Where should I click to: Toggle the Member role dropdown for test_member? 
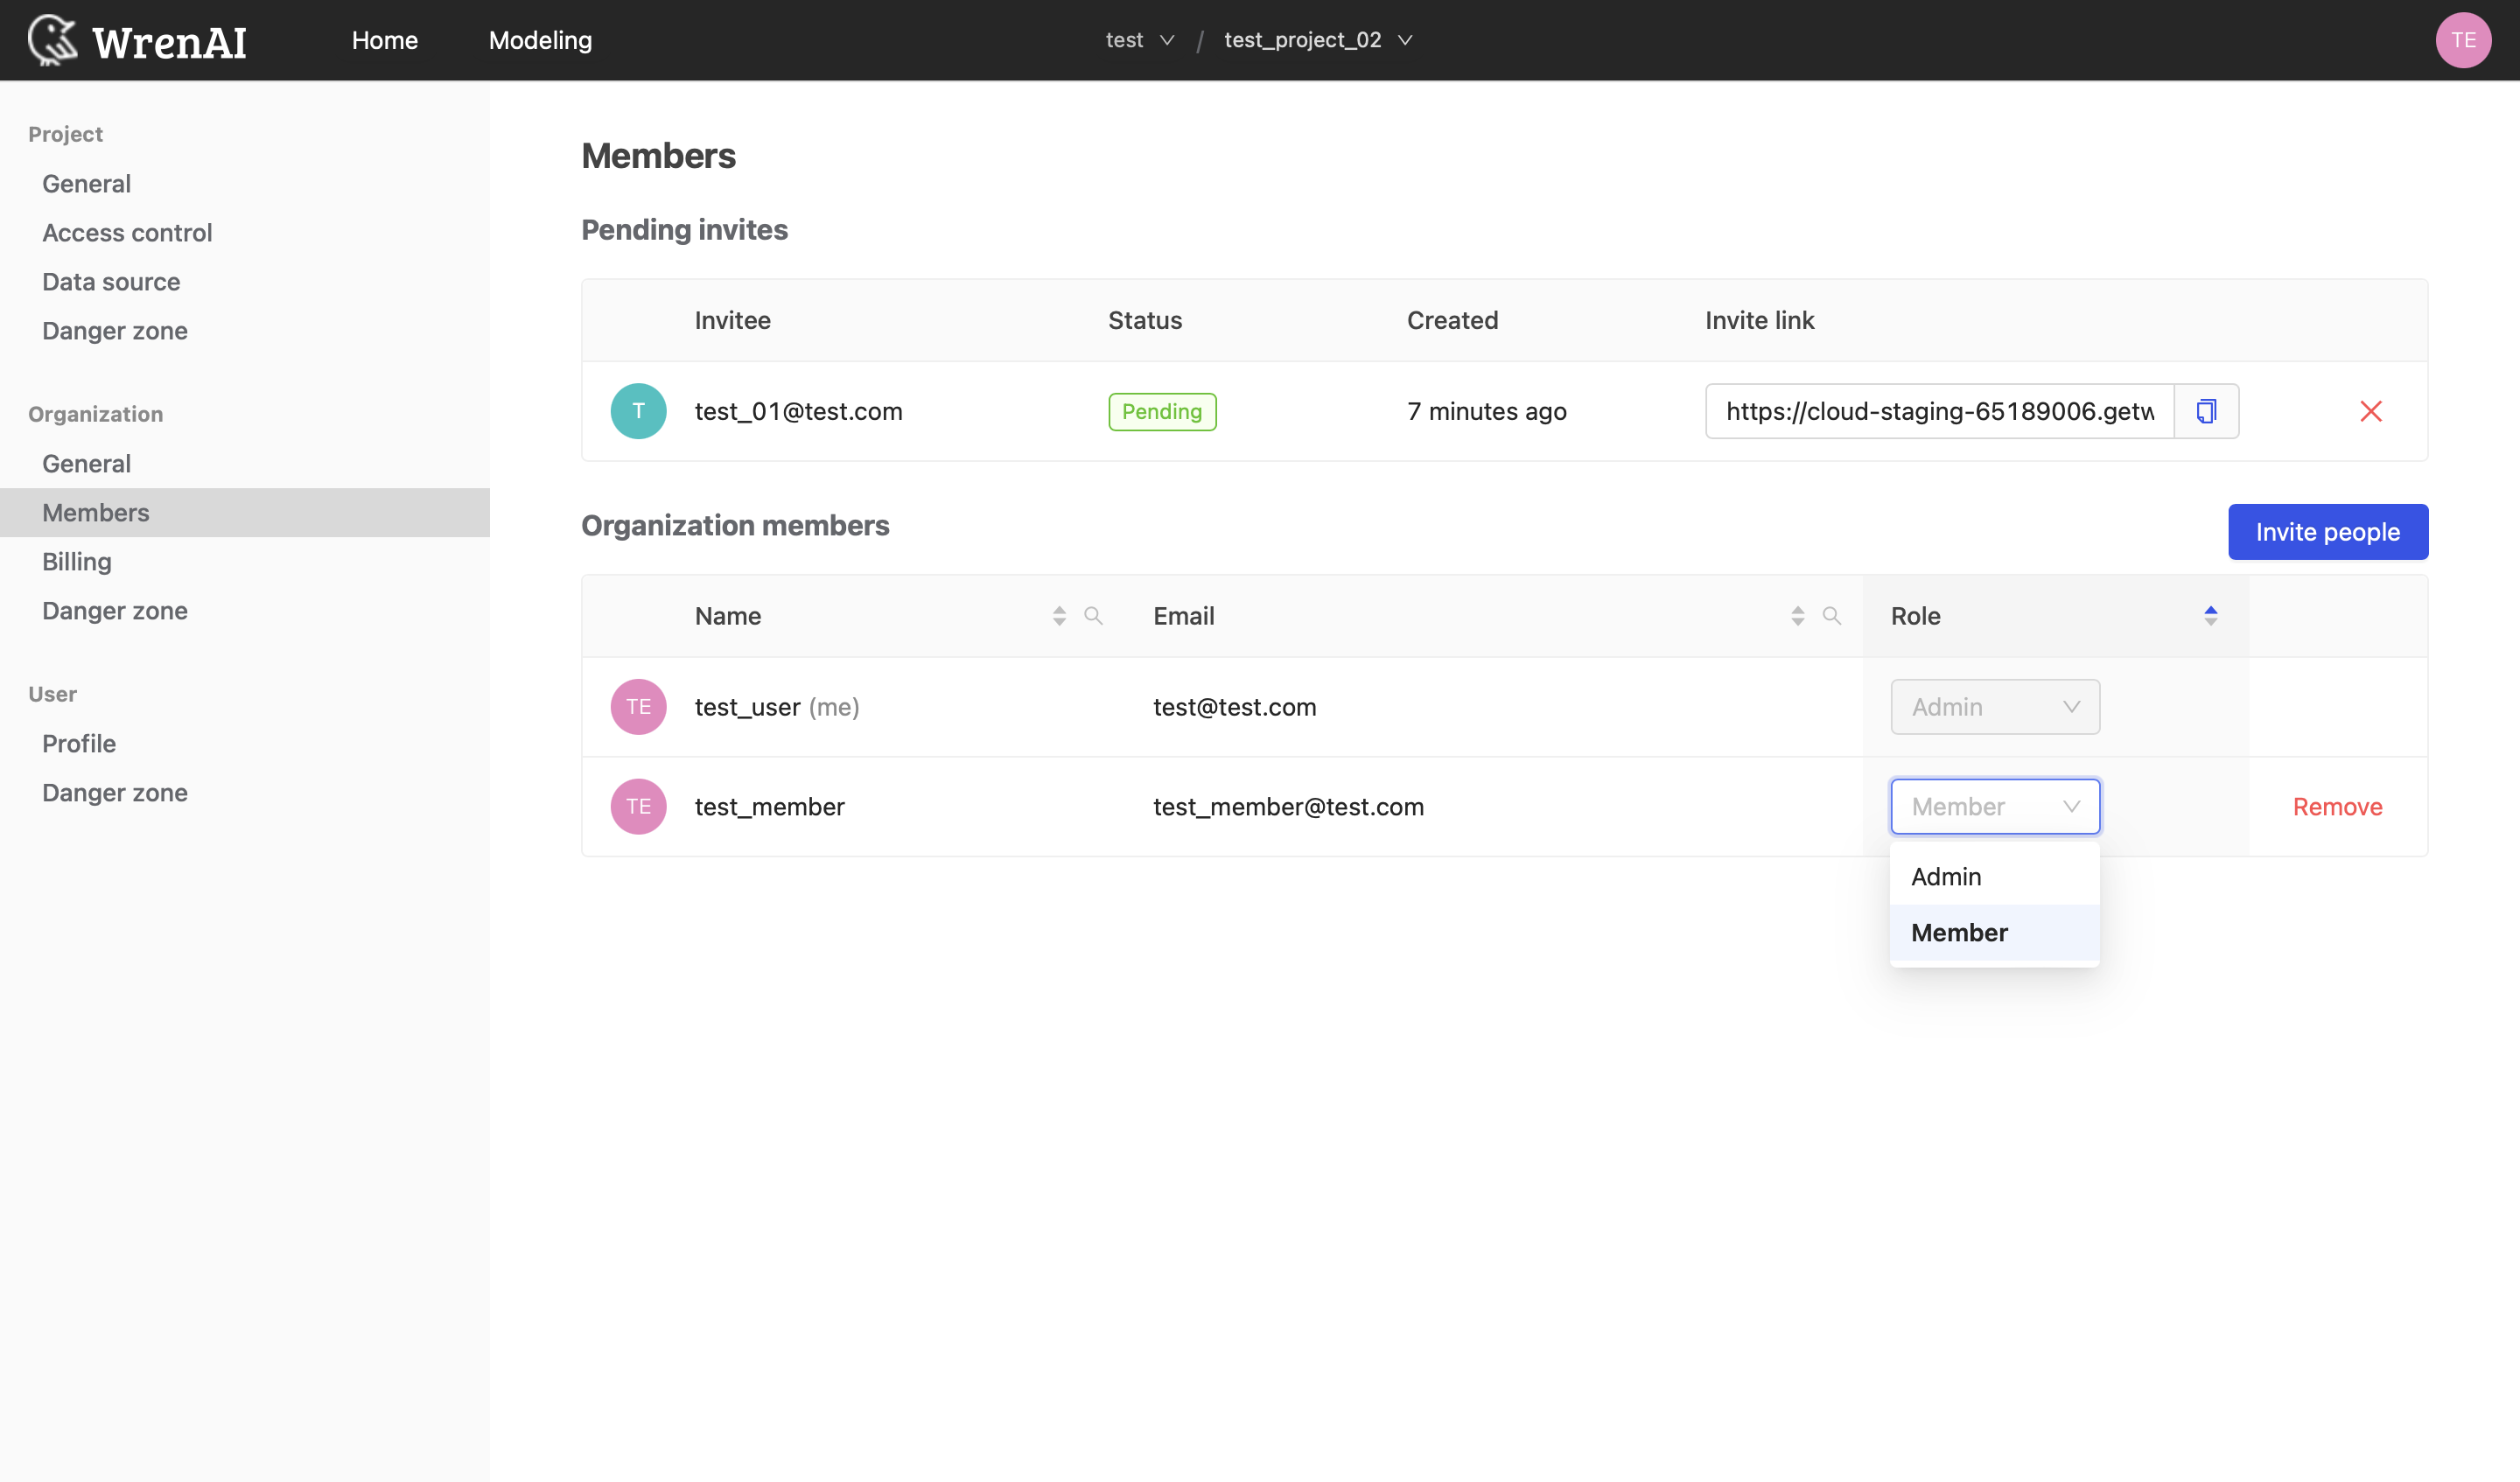(1995, 806)
